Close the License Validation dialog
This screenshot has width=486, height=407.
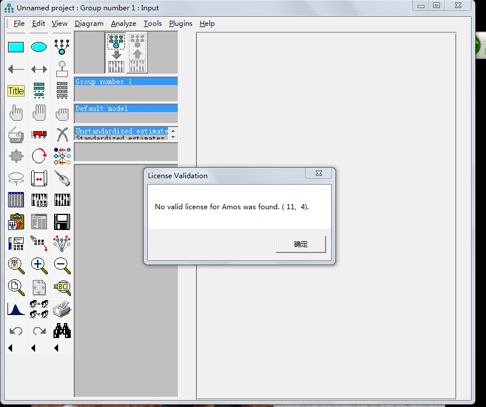point(318,173)
